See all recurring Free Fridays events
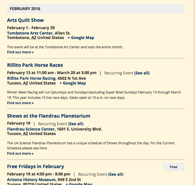This screenshot has height=185, width=195. click(116, 174)
